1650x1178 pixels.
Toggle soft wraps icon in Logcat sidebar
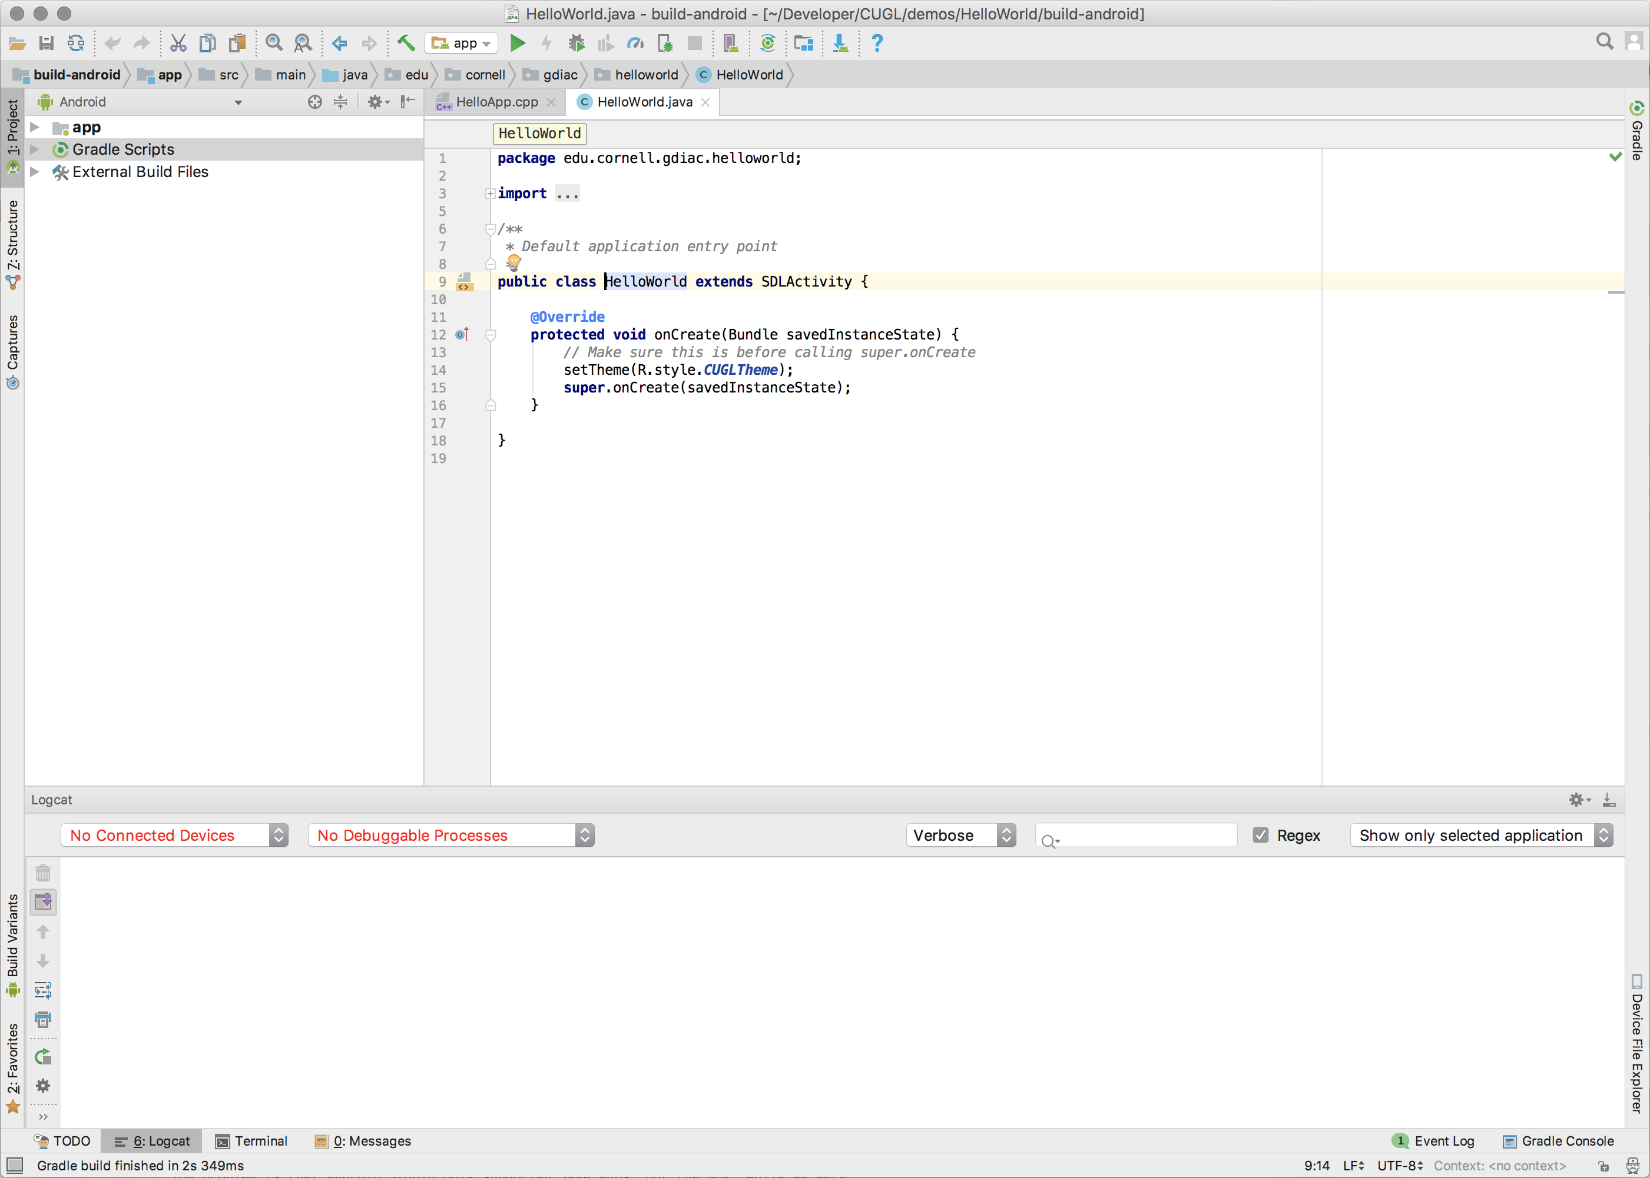43,990
